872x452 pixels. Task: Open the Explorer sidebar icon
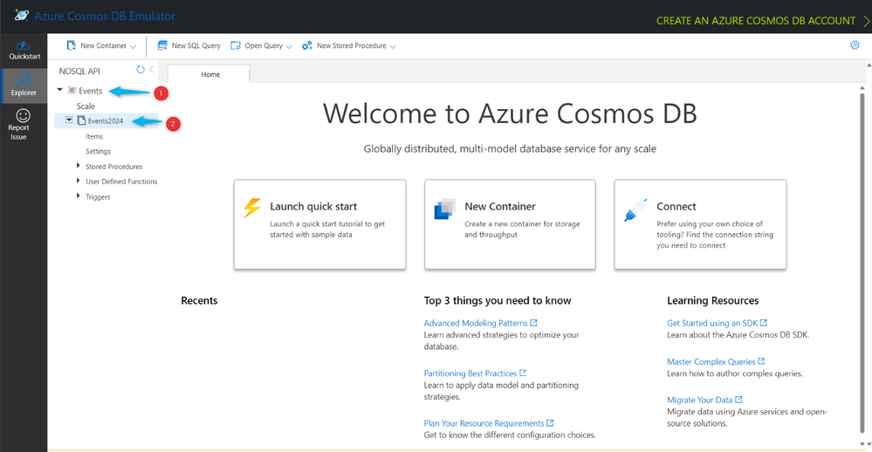pos(24,80)
